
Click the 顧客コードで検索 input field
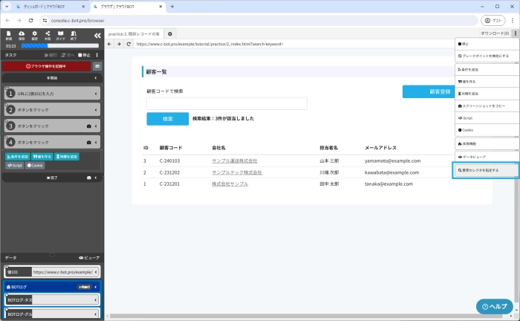[227, 103]
